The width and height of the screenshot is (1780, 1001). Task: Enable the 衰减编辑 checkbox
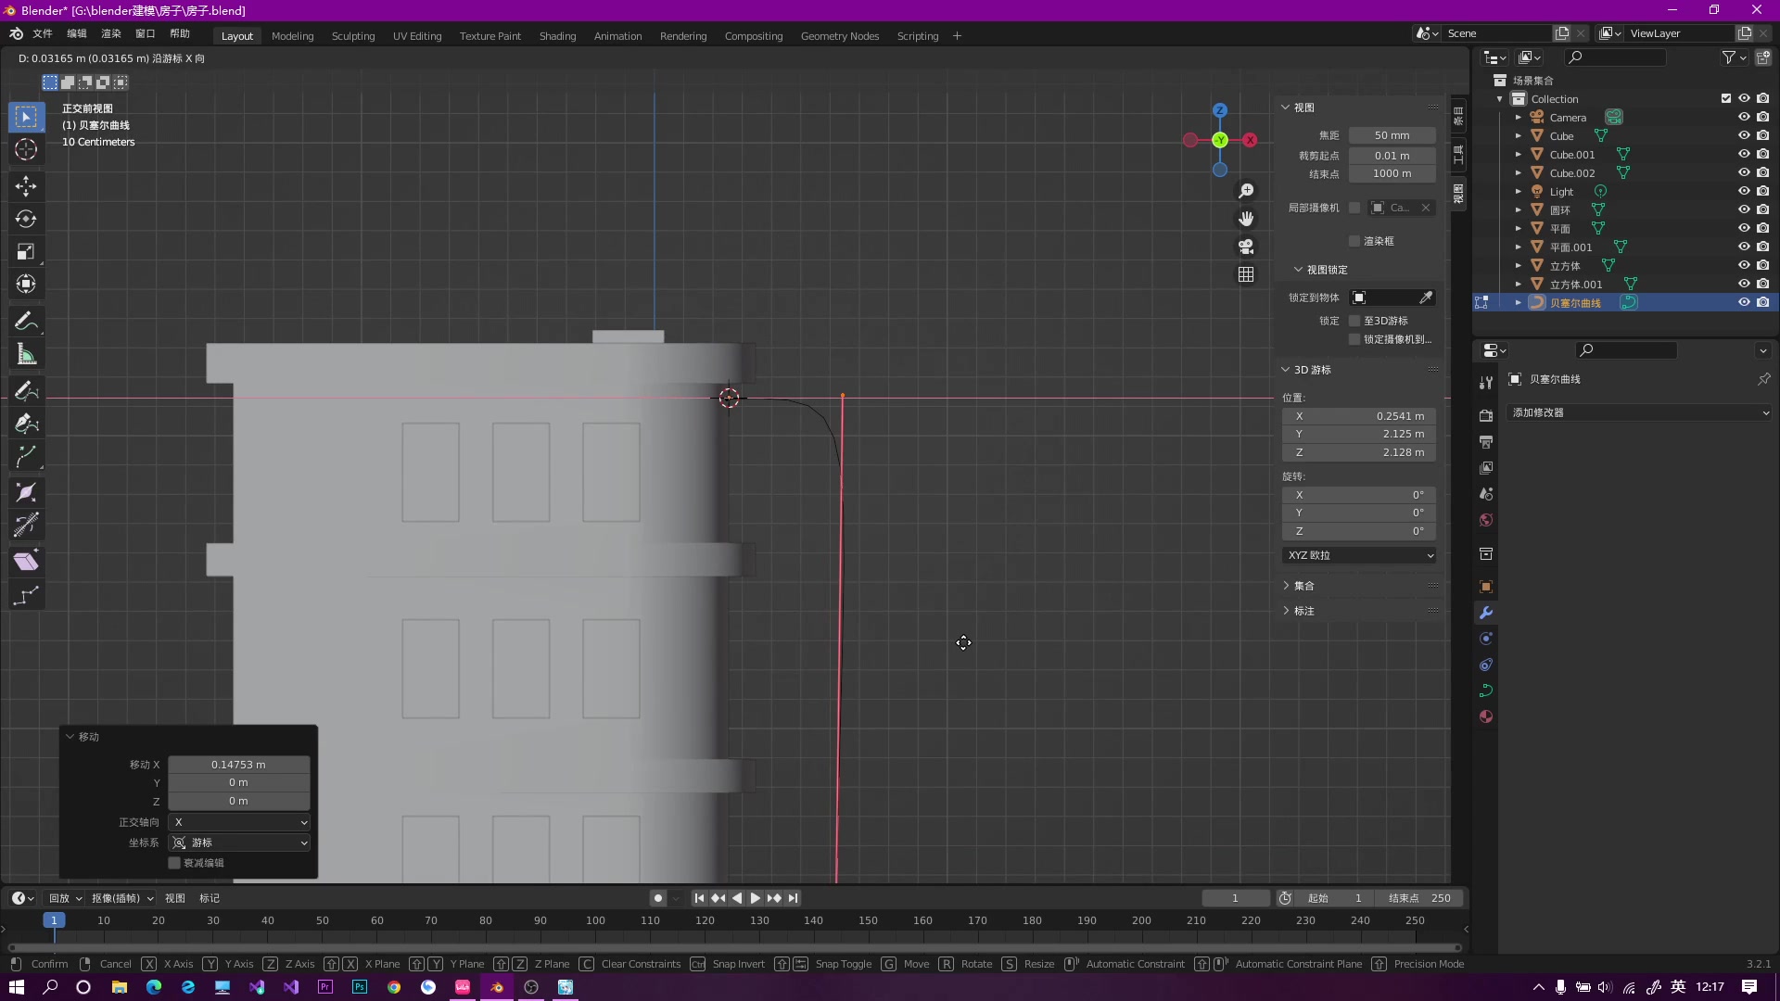(174, 863)
